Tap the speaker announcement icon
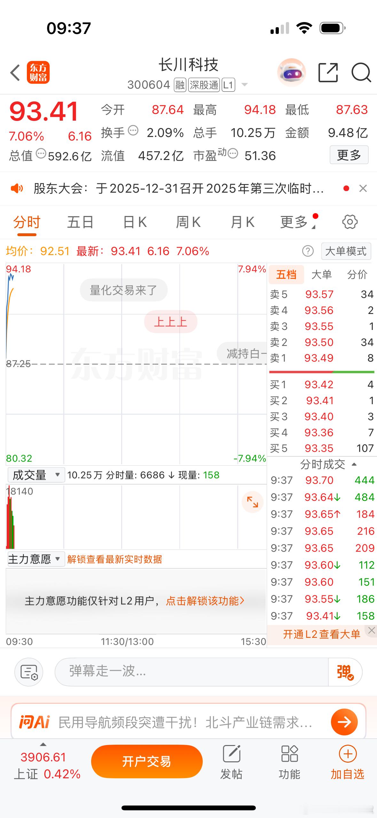This screenshot has height=818, width=377. pyautogui.click(x=17, y=188)
